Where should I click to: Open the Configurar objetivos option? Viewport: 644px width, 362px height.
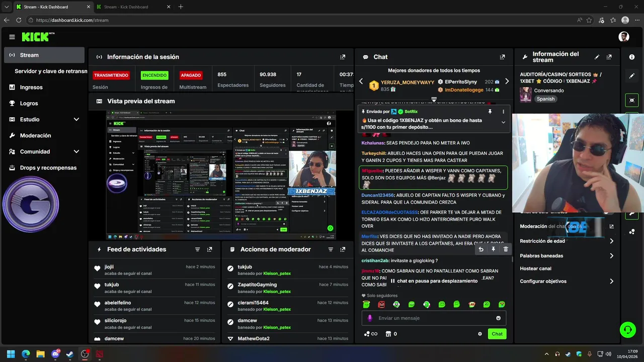567,281
